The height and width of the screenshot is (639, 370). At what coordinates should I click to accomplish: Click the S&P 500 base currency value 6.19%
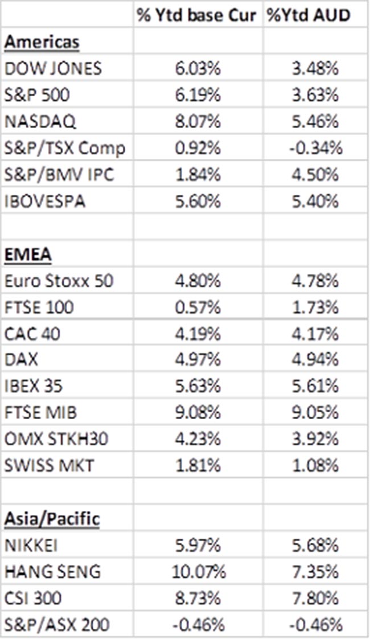tap(198, 96)
